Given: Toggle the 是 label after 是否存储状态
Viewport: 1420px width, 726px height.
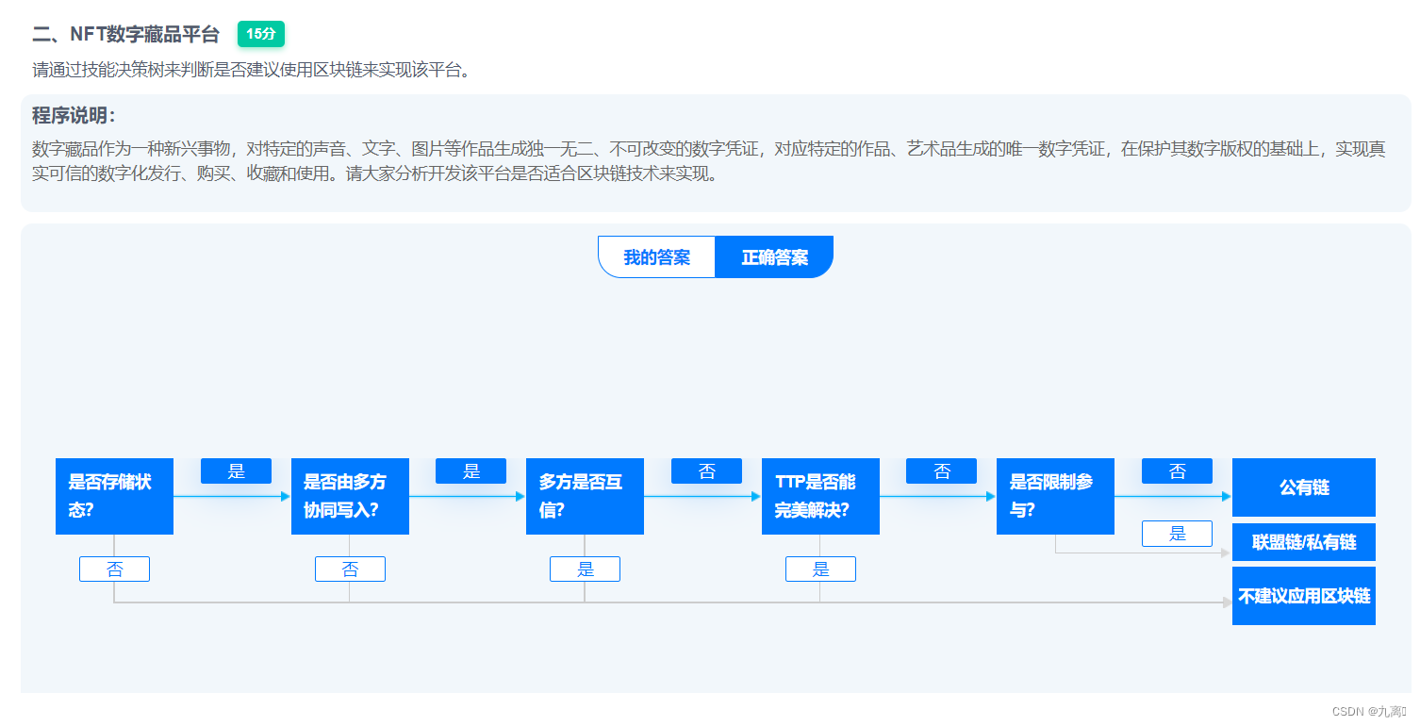Looking at the screenshot, I should (236, 470).
